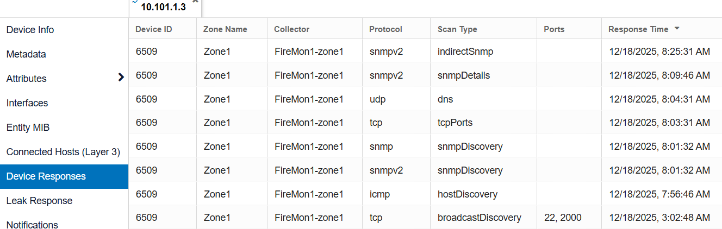722x229 pixels.
Task: Select Device Responses in the sidebar
Action: [x=46, y=176]
